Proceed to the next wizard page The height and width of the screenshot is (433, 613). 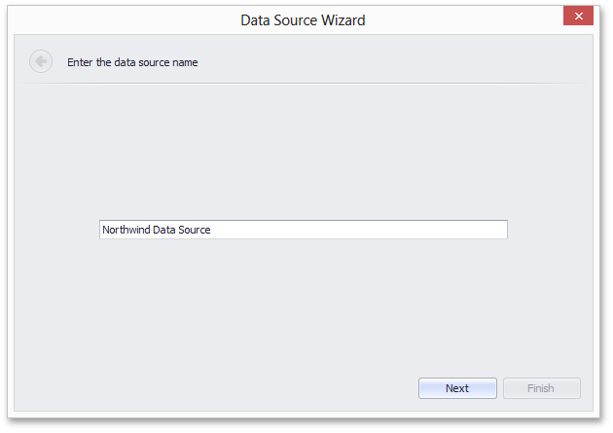(457, 388)
